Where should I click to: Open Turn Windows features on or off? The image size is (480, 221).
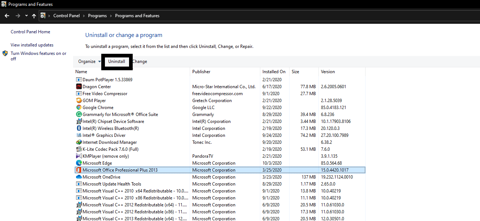click(x=38, y=56)
